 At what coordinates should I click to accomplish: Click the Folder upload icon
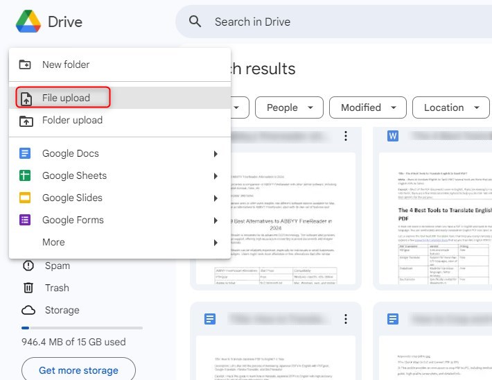pyautogui.click(x=26, y=121)
